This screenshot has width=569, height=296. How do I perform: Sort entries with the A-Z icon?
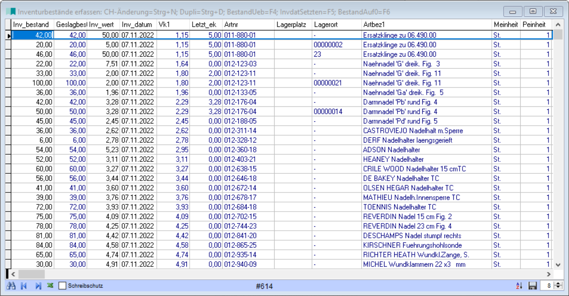519,286
